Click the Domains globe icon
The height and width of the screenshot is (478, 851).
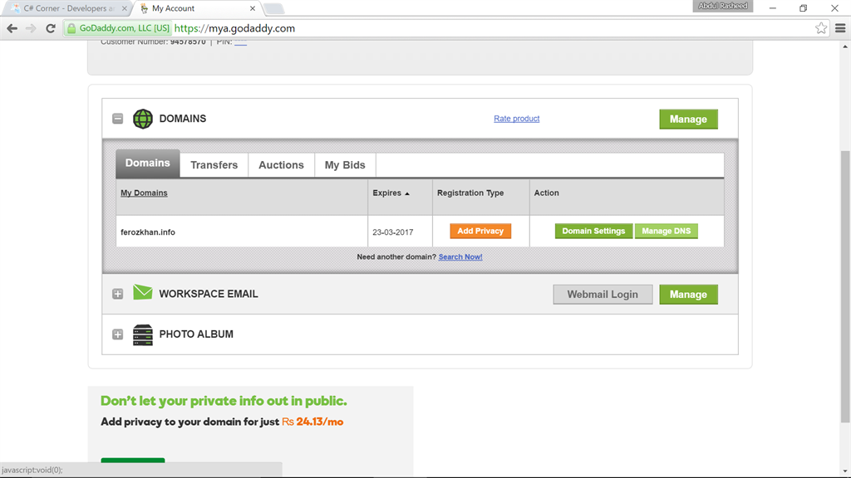pos(143,119)
